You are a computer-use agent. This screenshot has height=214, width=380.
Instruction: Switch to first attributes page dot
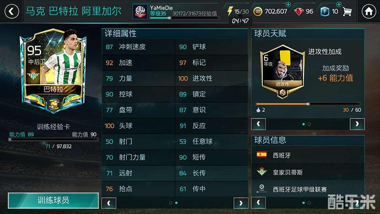(x=171, y=203)
